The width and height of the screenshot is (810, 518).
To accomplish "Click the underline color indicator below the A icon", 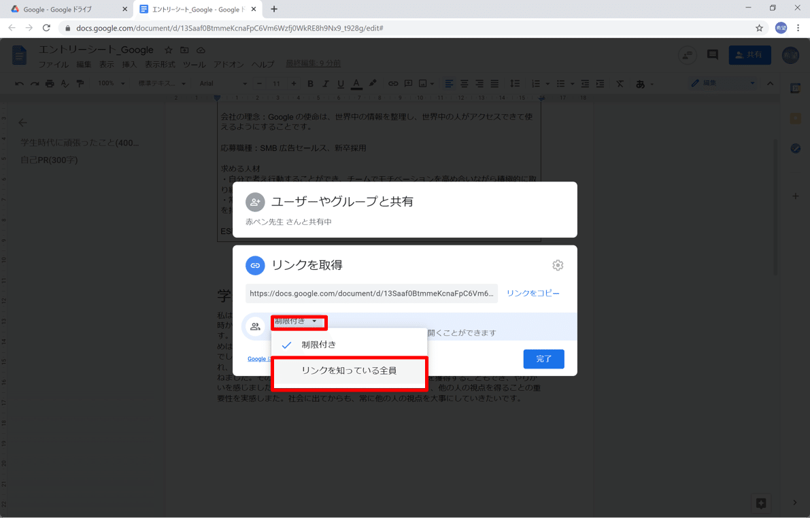I will pyautogui.click(x=356, y=88).
